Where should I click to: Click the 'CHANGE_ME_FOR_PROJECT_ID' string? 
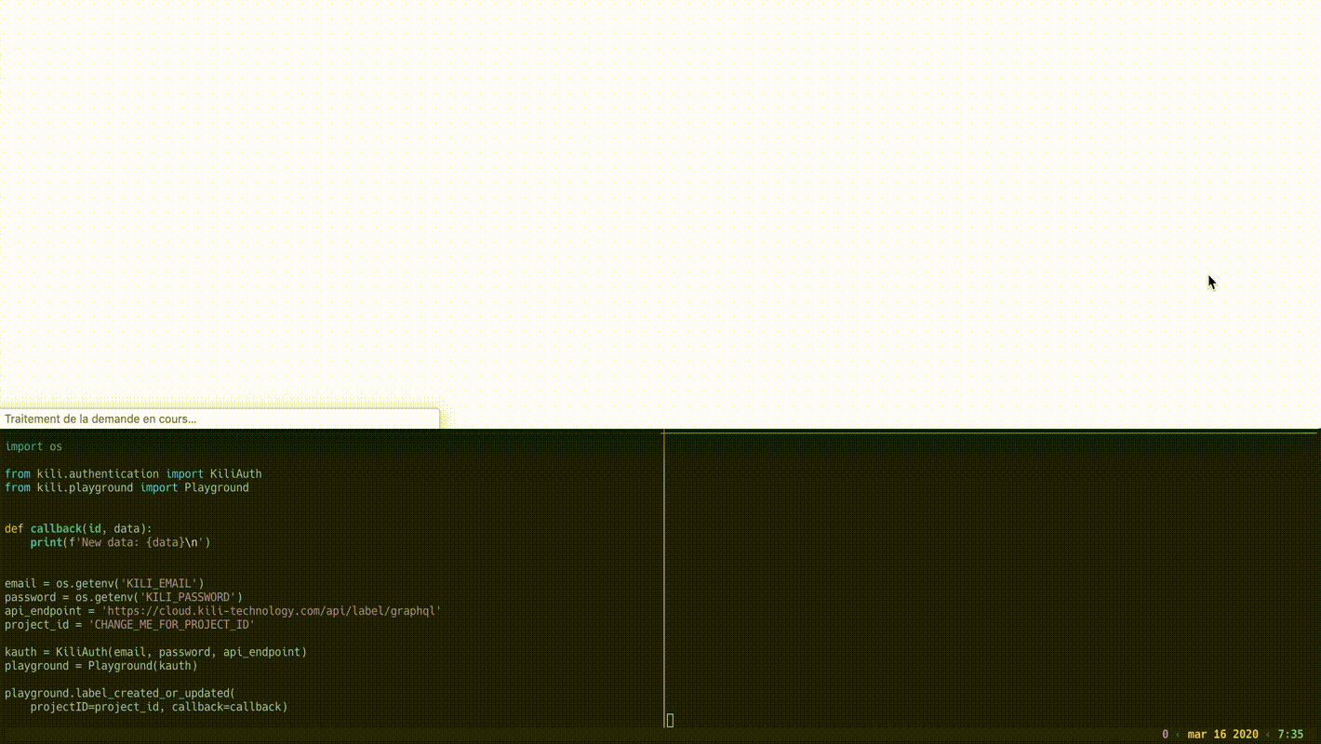(170, 624)
